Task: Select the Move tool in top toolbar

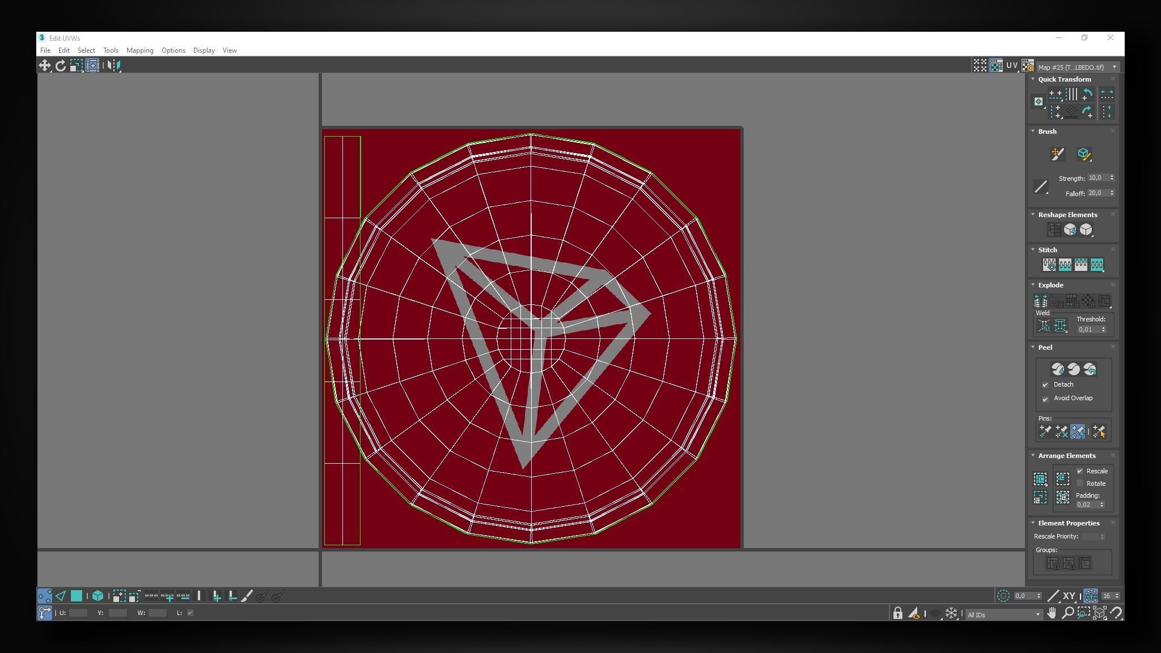Action: click(44, 66)
